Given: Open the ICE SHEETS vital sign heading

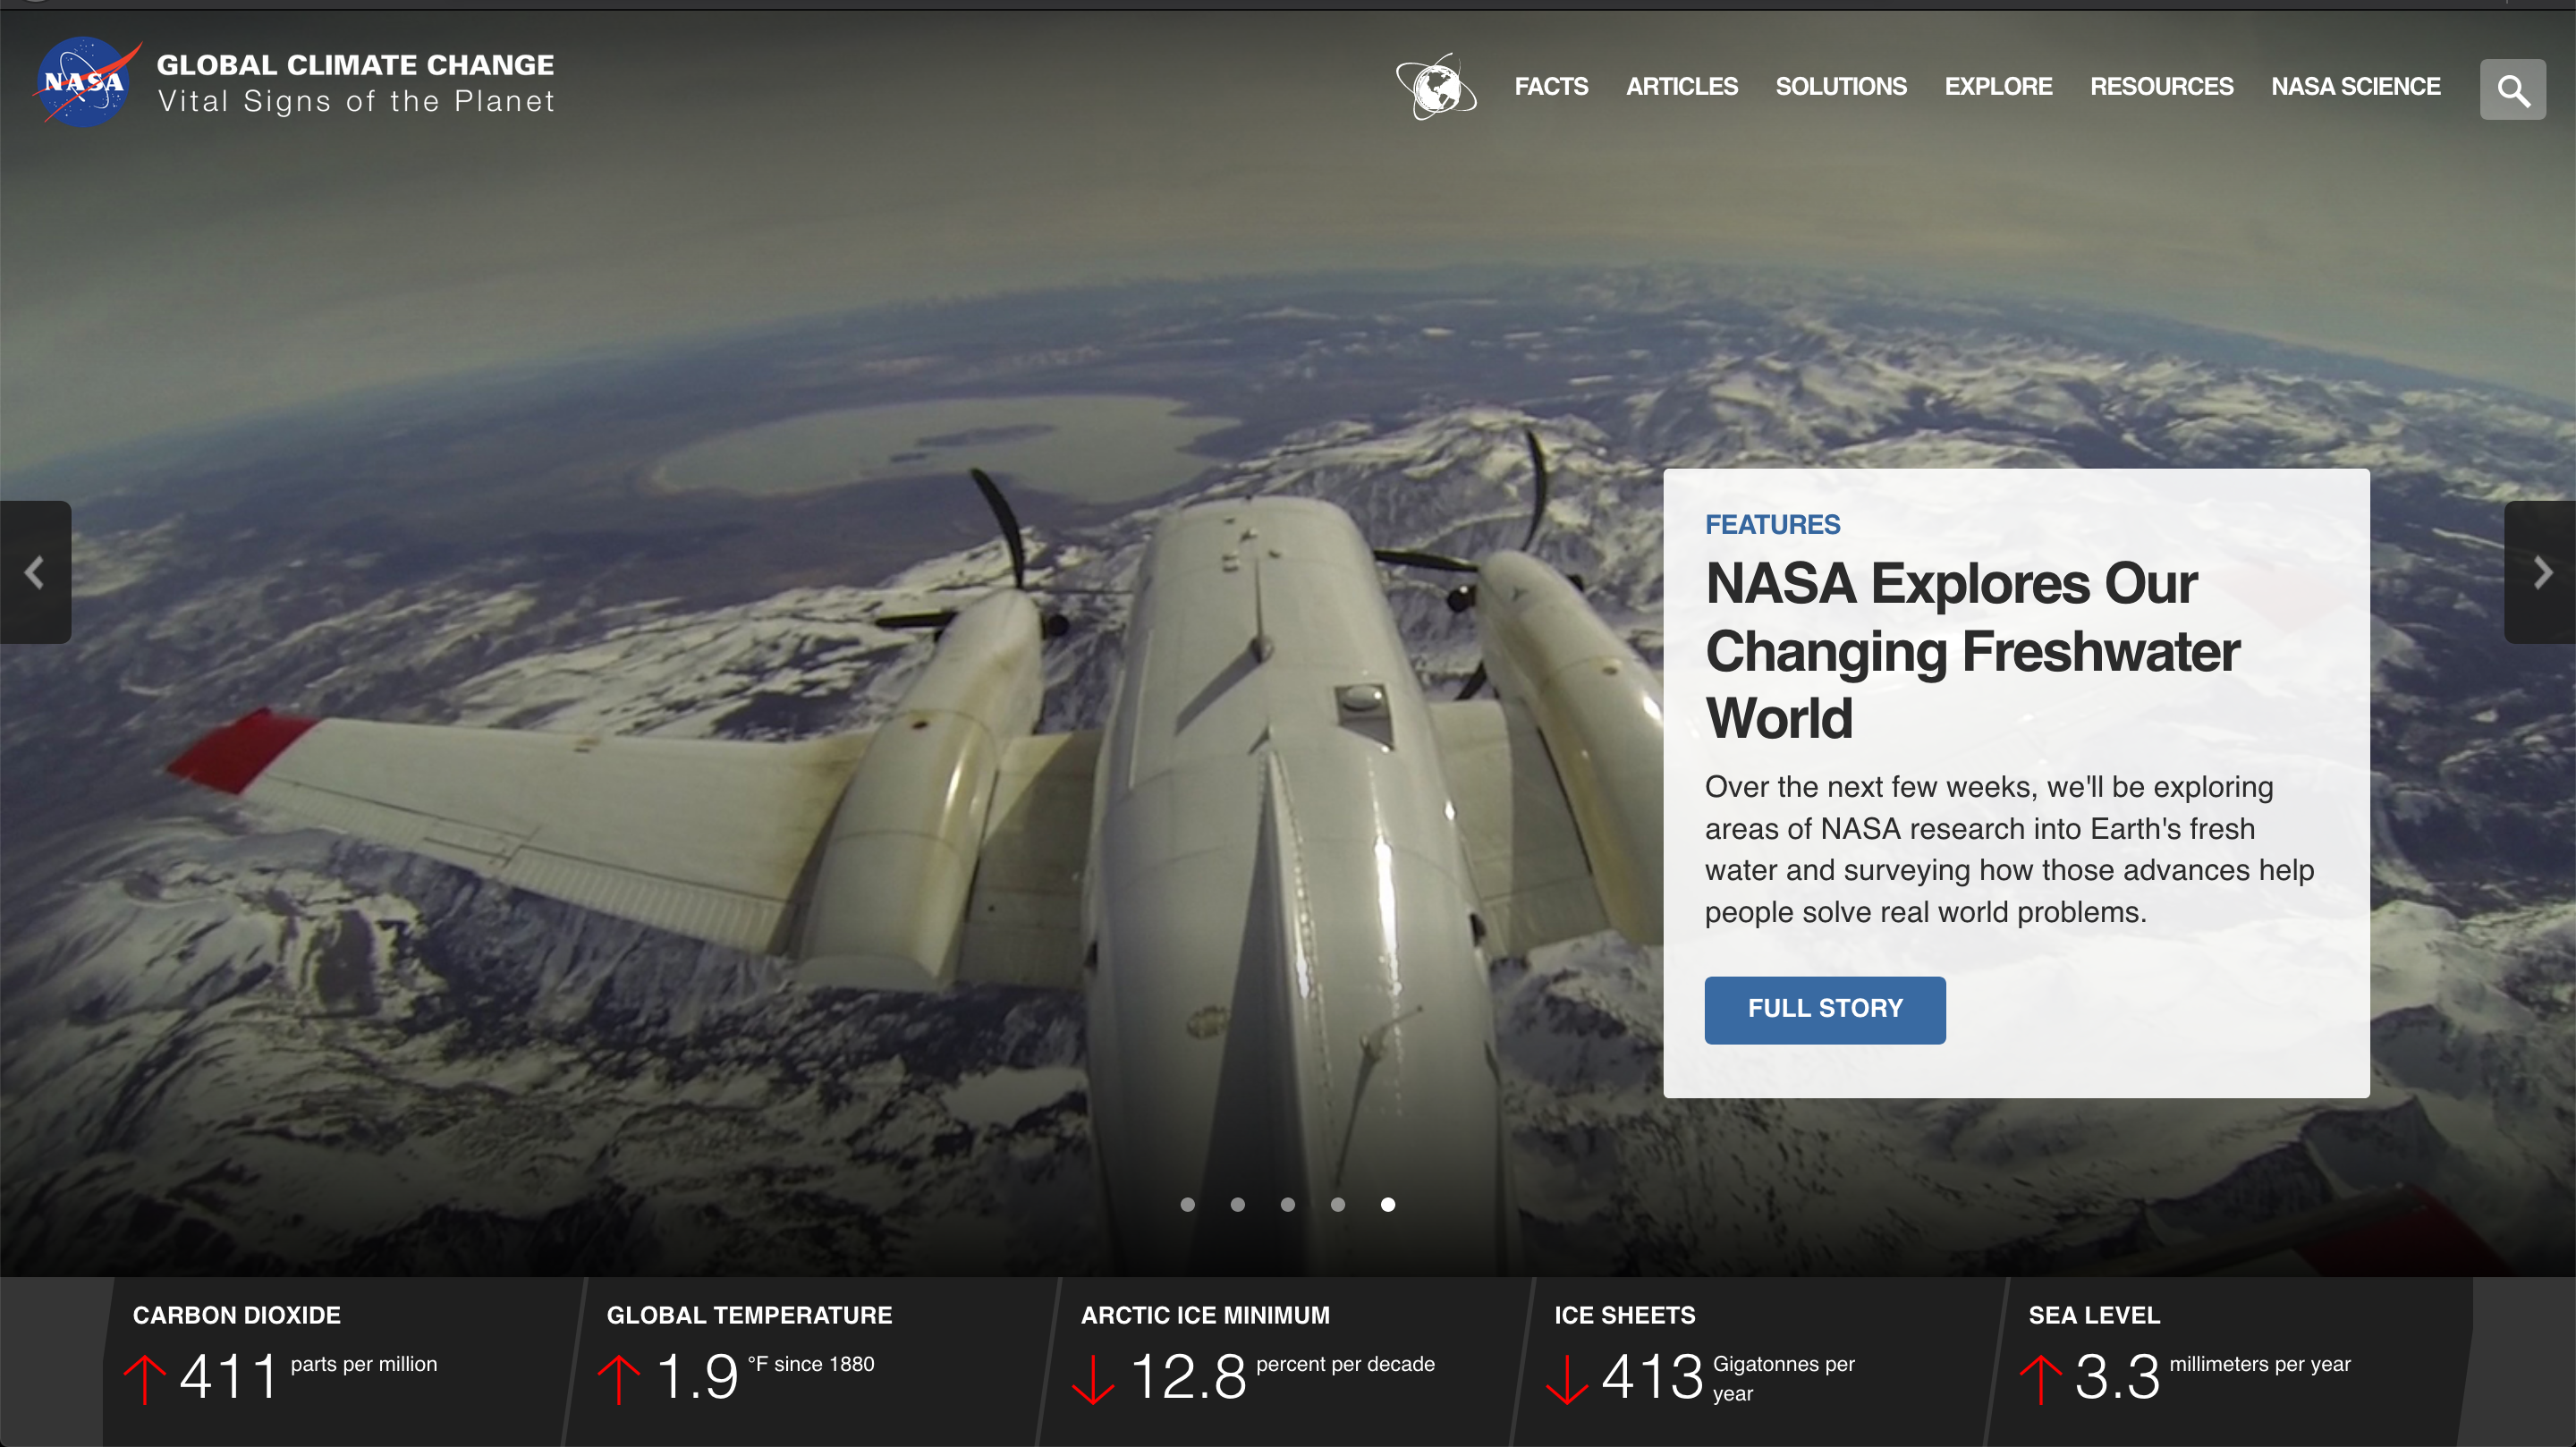Looking at the screenshot, I should (1624, 1315).
